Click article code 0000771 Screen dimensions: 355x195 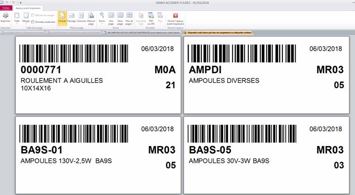[41, 70]
